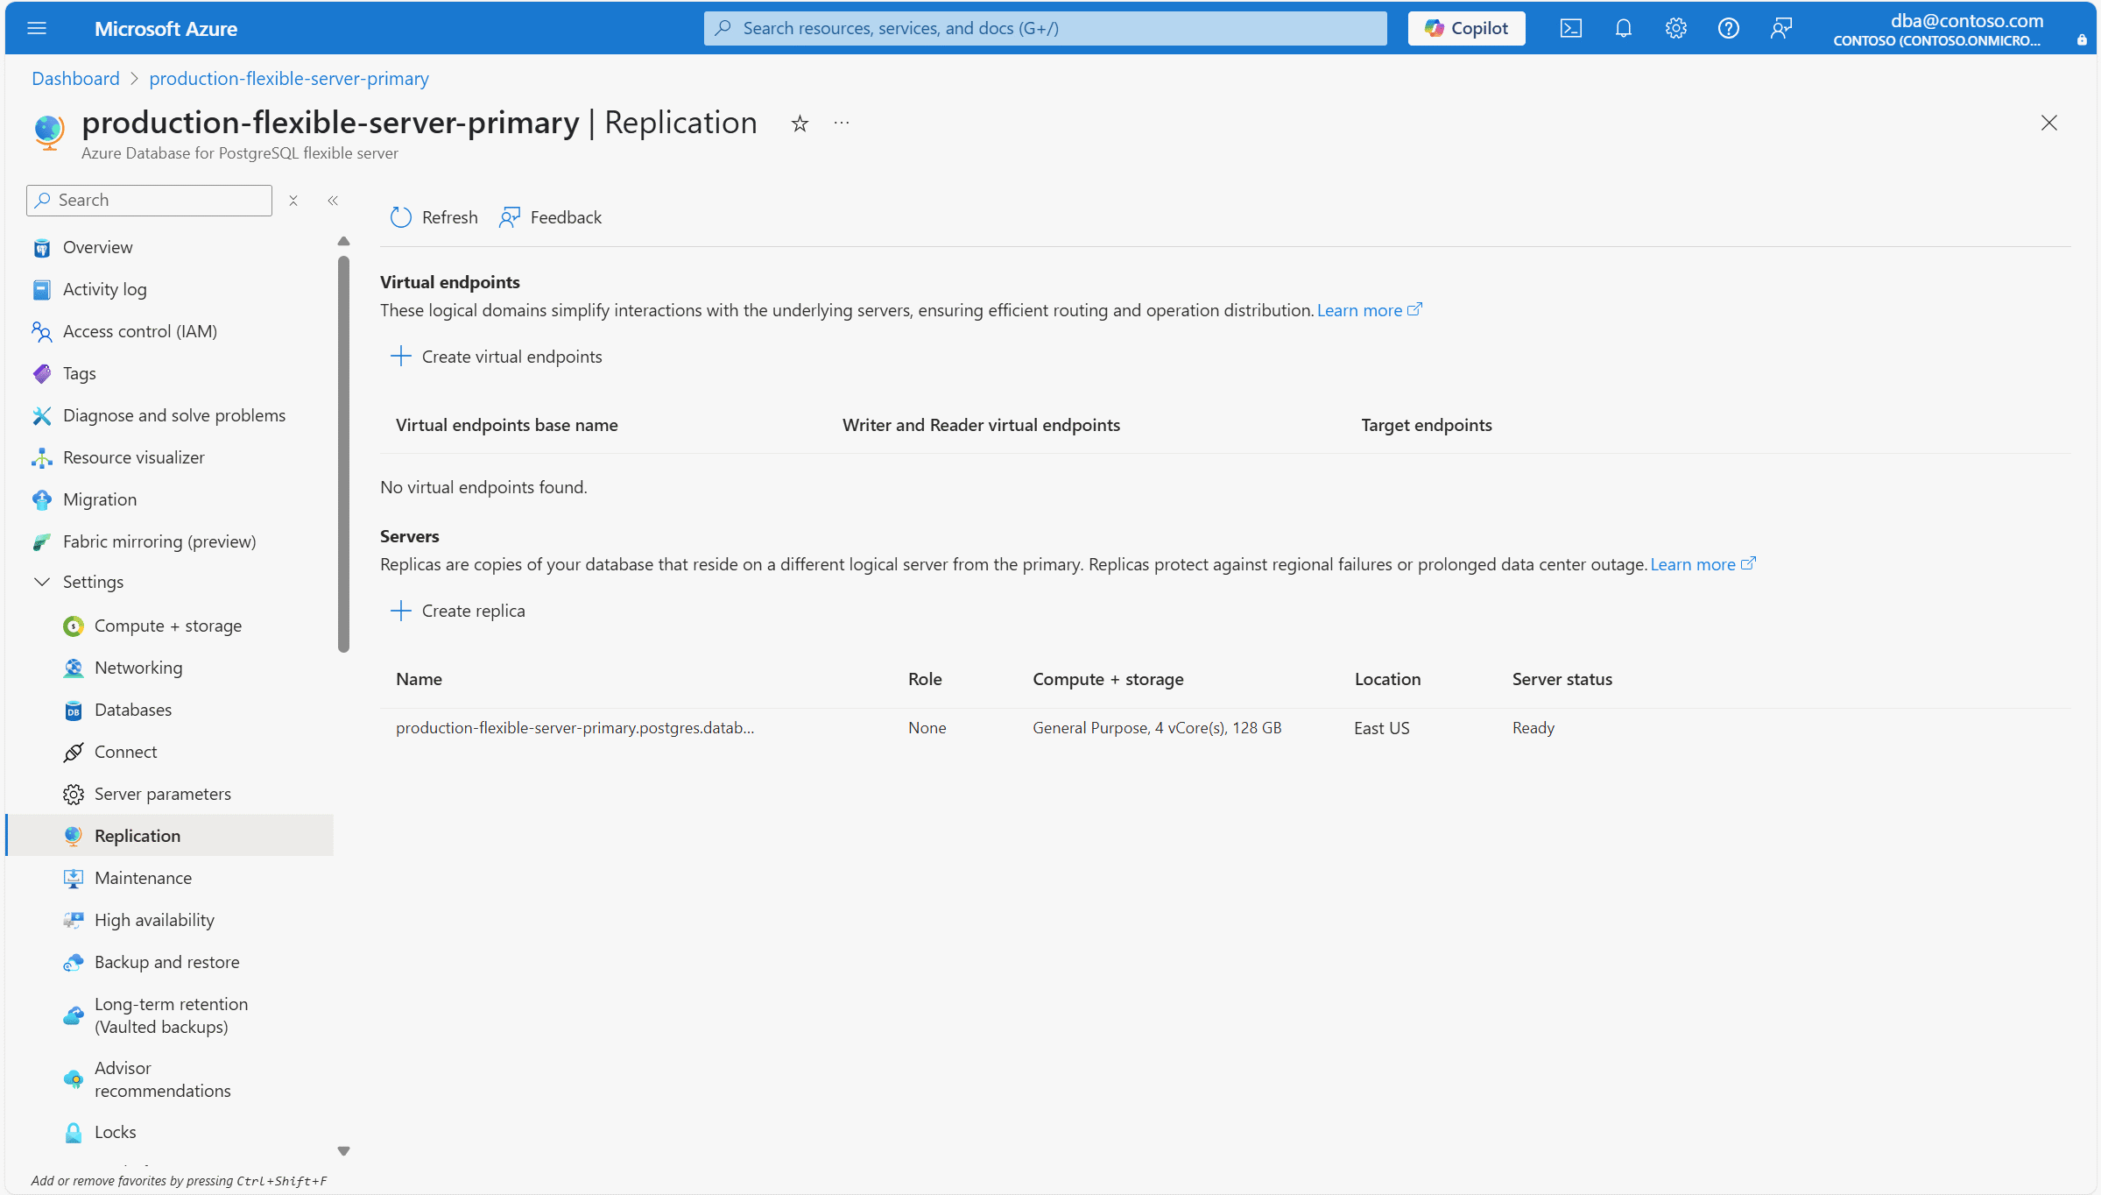
Task: Collapse the Settings section chevron
Action: tap(41, 582)
